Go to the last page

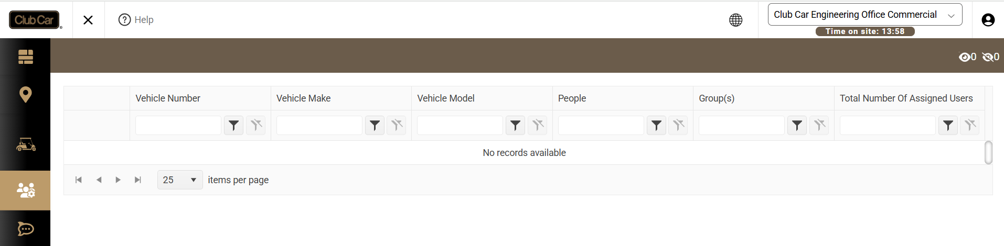pos(138,180)
